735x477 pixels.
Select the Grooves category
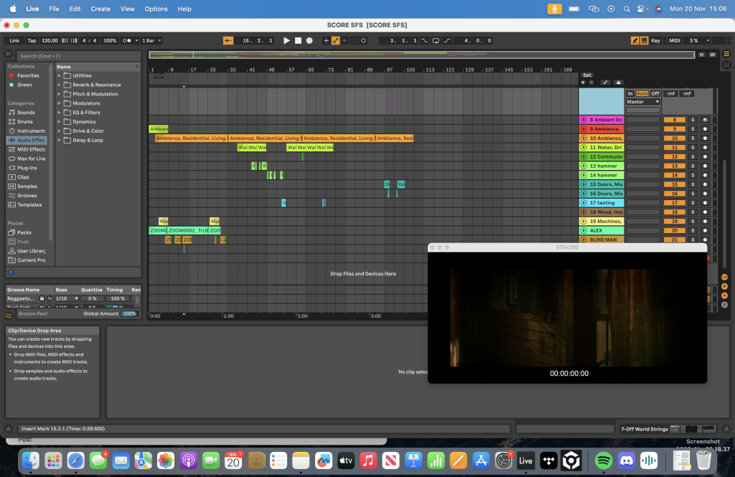[x=27, y=195]
